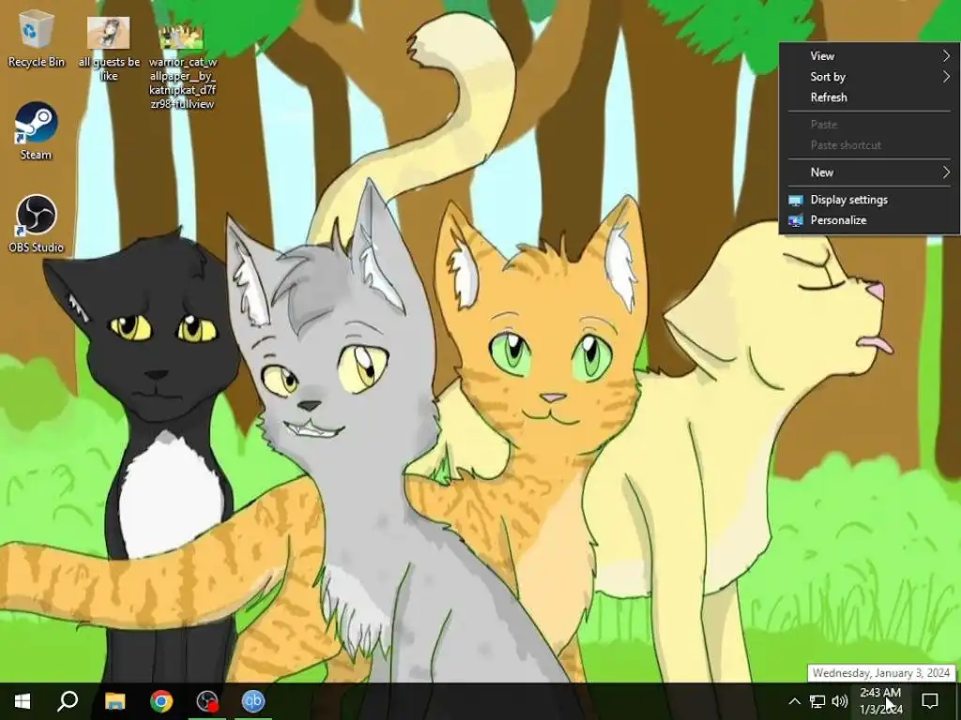961x720 pixels.
Task: Open the network status tray icon
Action: pos(817,701)
